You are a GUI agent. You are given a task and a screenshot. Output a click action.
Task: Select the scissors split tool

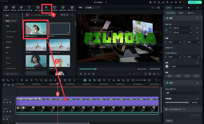click(x=27, y=80)
